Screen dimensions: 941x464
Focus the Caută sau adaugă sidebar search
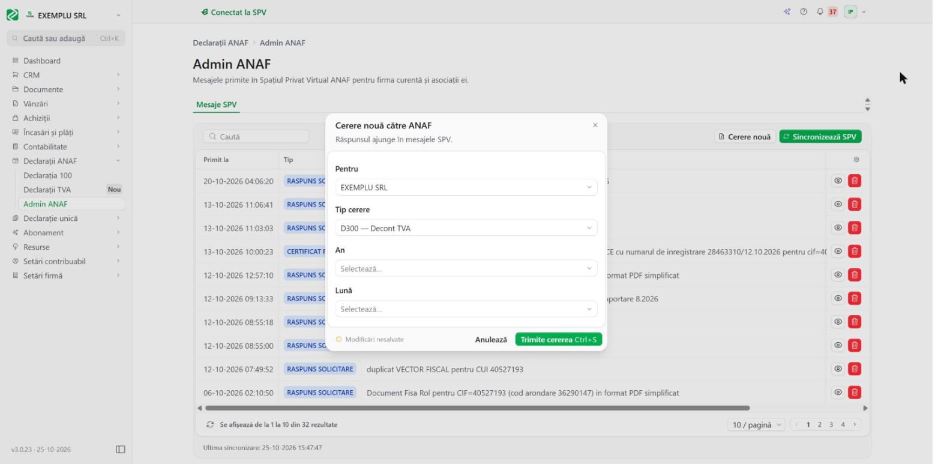(65, 38)
